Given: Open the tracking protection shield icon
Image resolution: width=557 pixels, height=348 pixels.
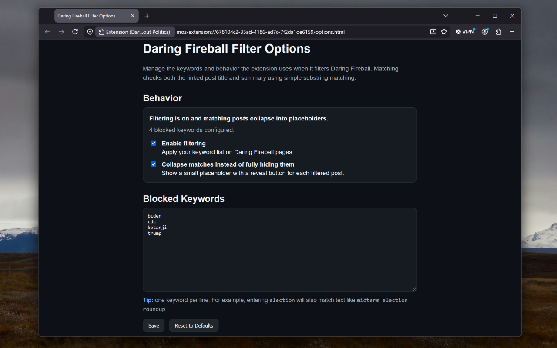Looking at the screenshot, I should coord(90,32).
